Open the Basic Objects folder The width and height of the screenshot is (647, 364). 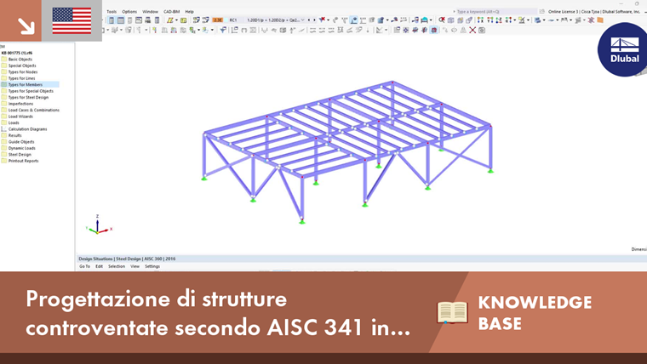20,60
